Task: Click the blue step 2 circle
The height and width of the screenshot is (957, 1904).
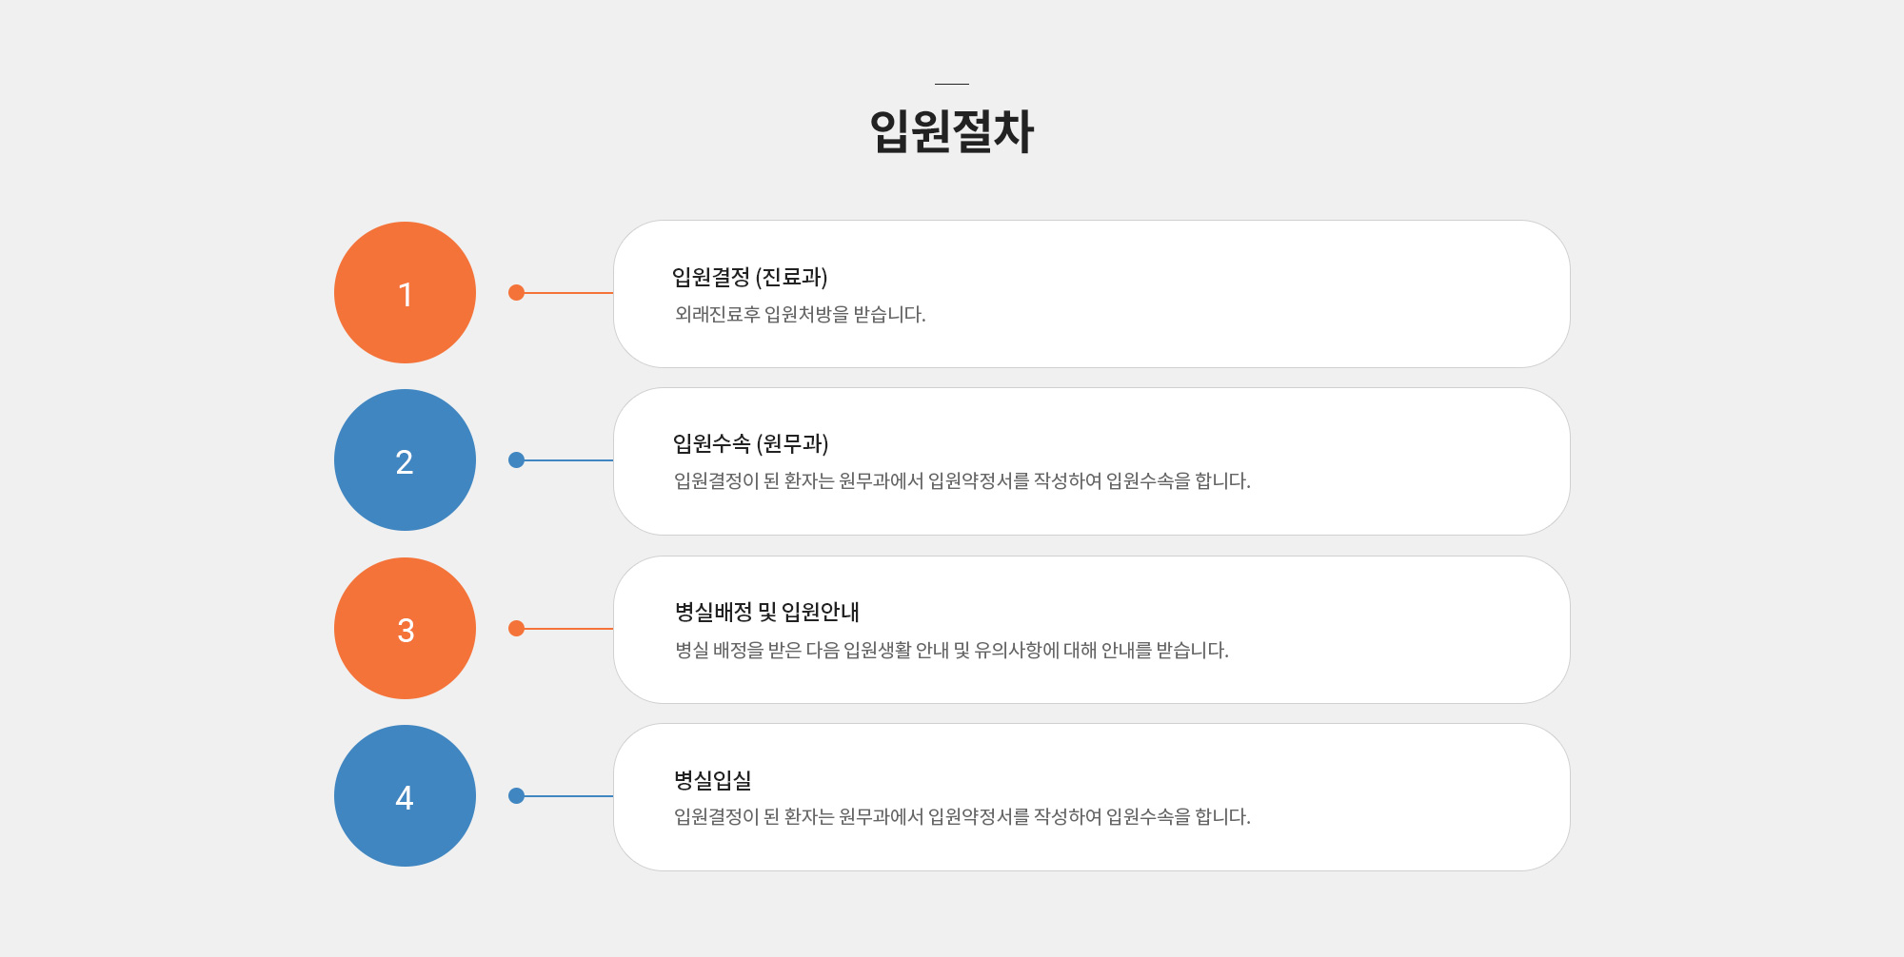Action: [x=405, y=459]
